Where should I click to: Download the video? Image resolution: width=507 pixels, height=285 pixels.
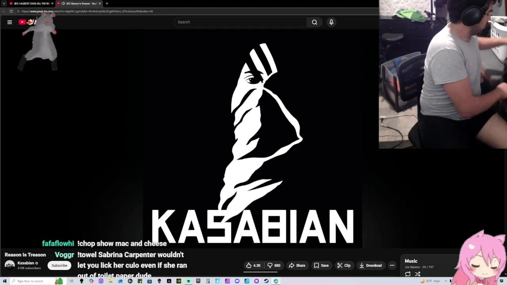(370, 266)
